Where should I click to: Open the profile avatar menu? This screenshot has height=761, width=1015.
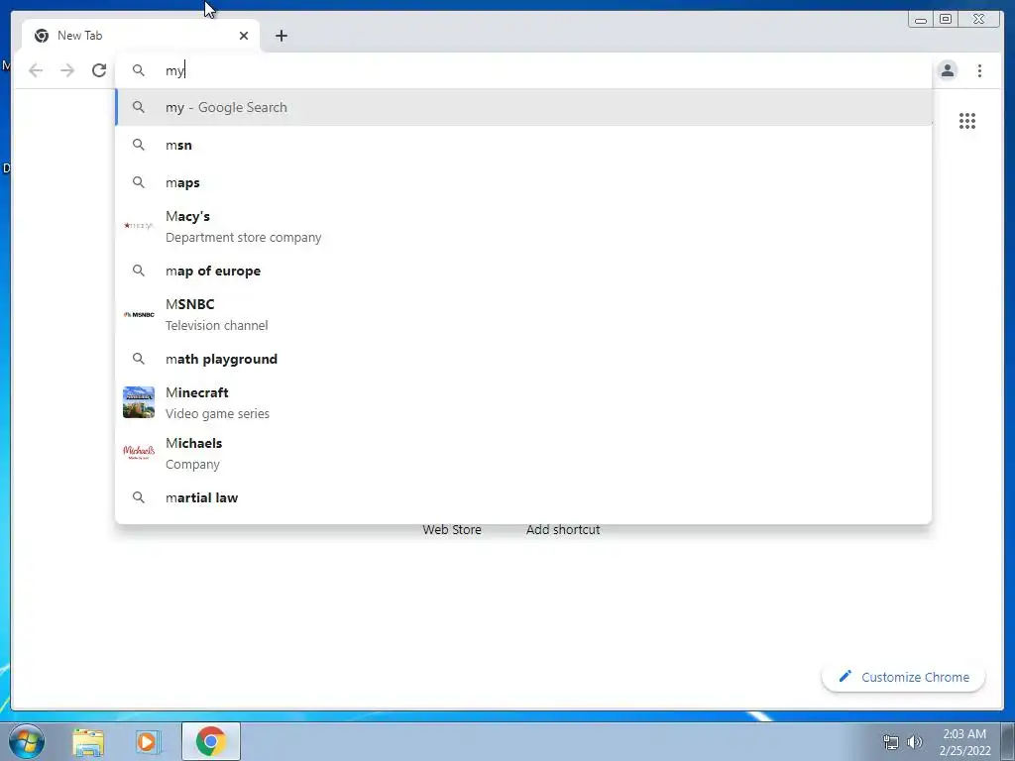[947, 70]
